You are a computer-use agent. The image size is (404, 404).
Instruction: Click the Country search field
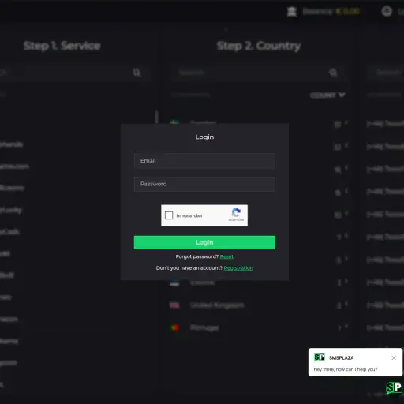(258, 73)
